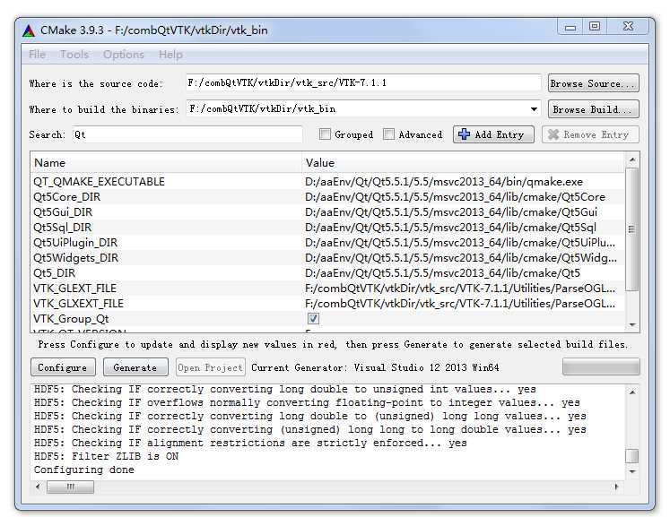Select the Qt5Widgets_DIR entry

tap(76, 258)
